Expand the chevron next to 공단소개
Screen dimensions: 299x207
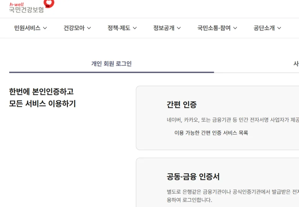point(279,28)
